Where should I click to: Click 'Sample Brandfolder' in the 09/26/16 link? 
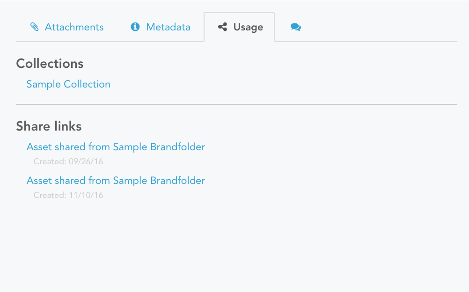tap(159, 147)
